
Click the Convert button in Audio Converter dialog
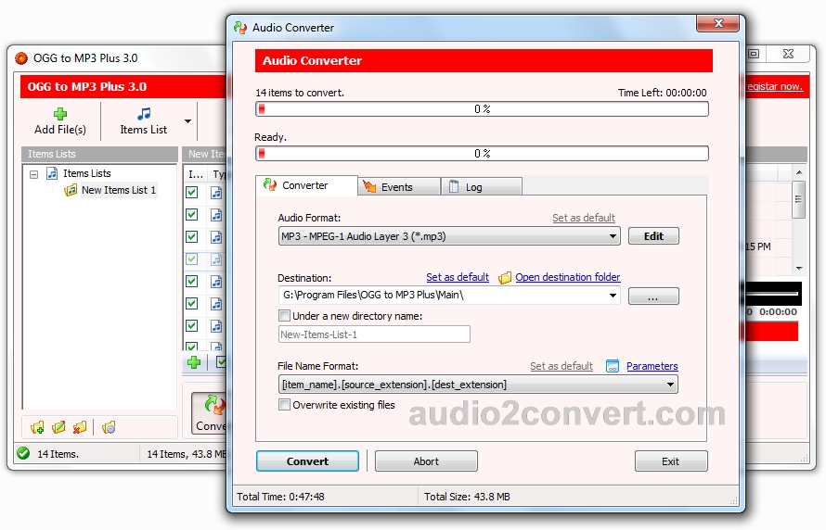coord(307,461)
